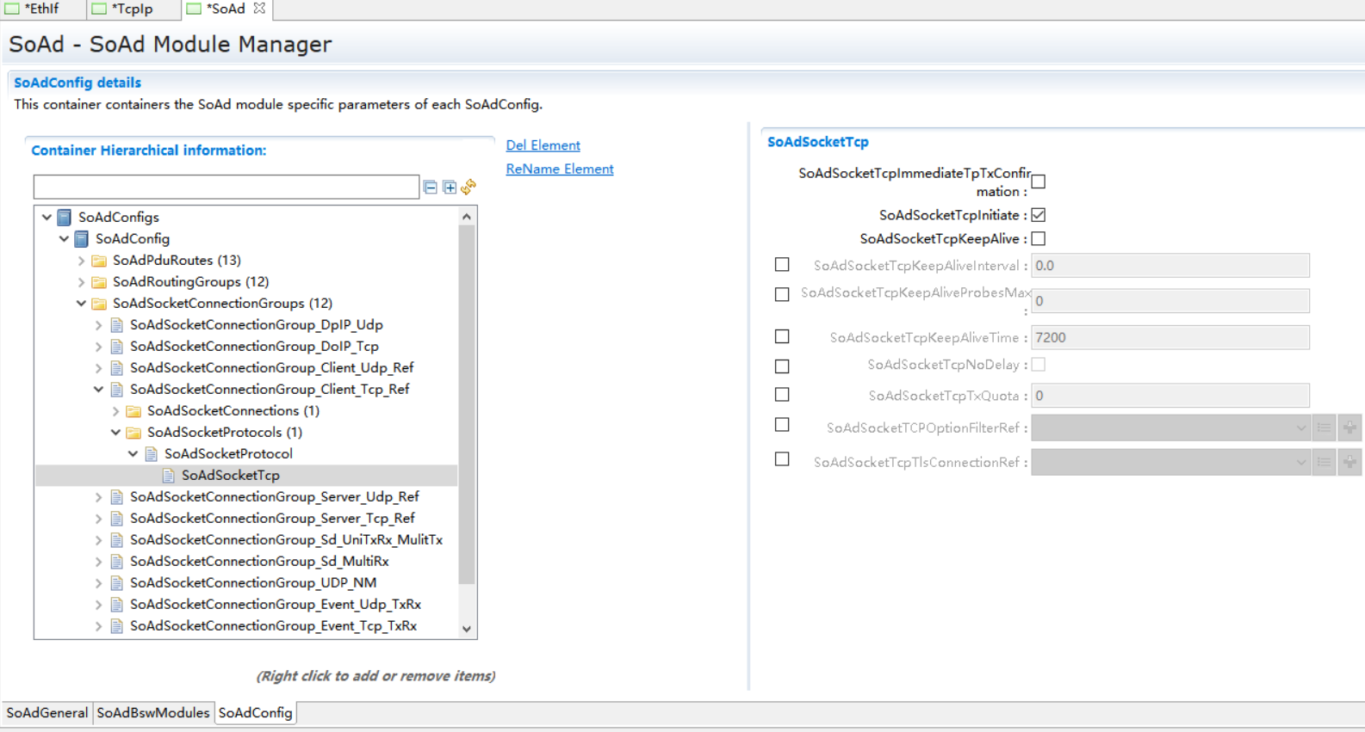Tick the enable box for SoAdSocketTcpKeepAliveTime

pyautogui.click(x=782, y=337)
